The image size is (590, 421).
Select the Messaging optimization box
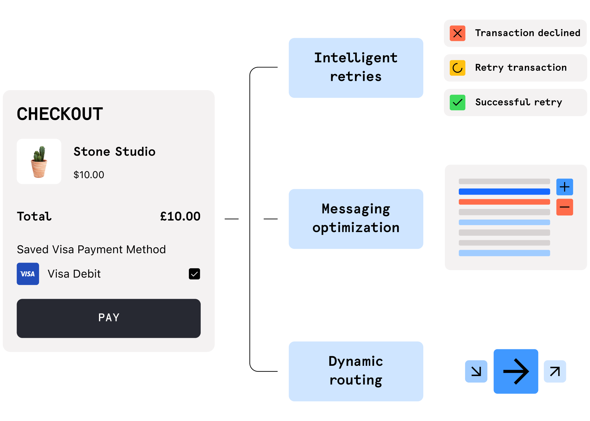coord(356,219)
